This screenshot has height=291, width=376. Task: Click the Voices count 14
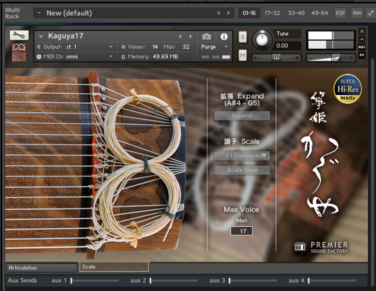point(155,47)
